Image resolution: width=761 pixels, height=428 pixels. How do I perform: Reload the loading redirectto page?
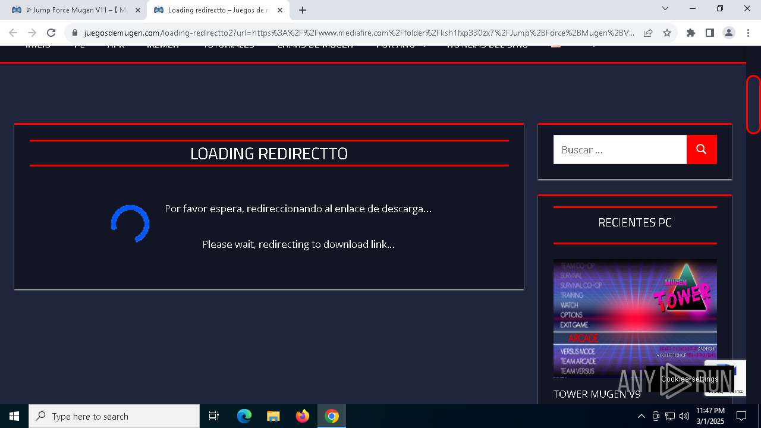[51, 33]
